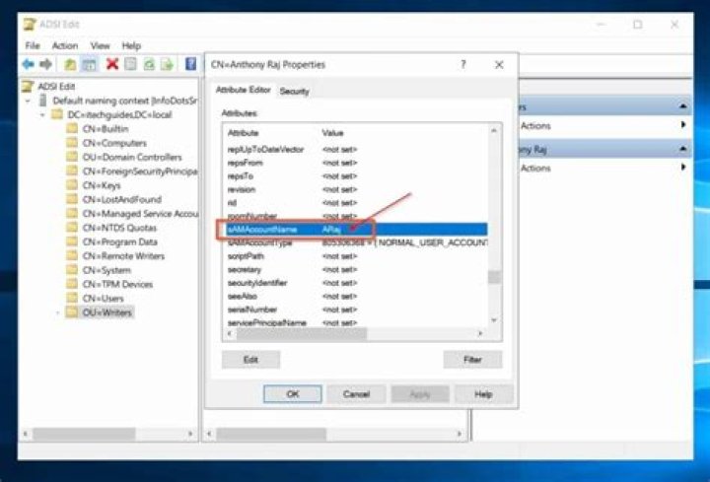Click the green Refresh toolbar icon
This screenshot has width=710, height=482.
[149, 64]
